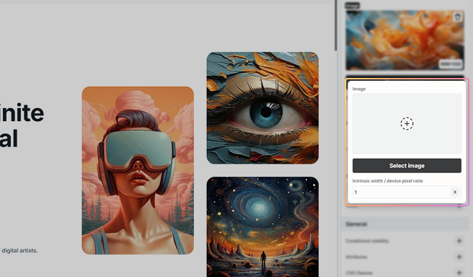Click the Select image button
This screenshot has height=277, width=473.
tap(407, 166)
